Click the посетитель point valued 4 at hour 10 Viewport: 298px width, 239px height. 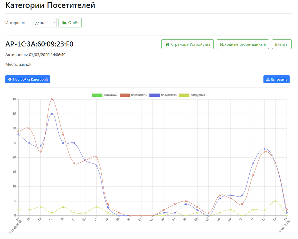tap(242, 204)
